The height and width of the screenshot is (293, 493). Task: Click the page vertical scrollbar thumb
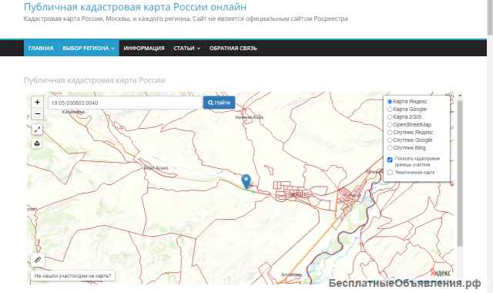[490, 17]
